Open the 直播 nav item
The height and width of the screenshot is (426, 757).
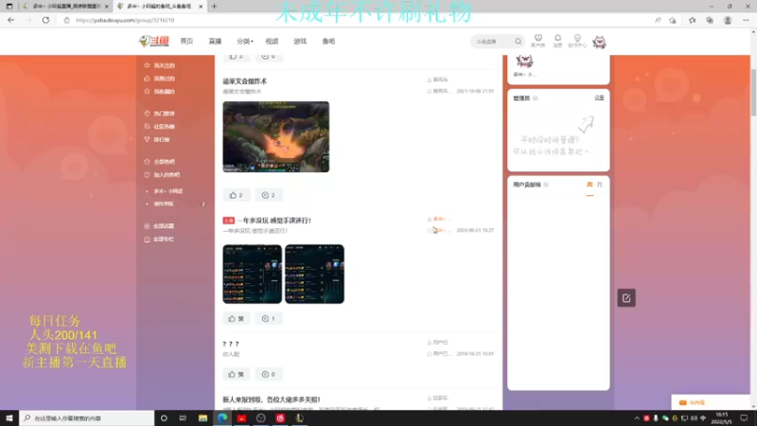point(215,42)
